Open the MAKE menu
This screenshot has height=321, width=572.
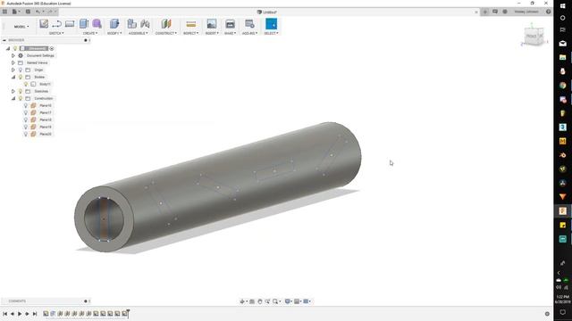coord(231,33)
